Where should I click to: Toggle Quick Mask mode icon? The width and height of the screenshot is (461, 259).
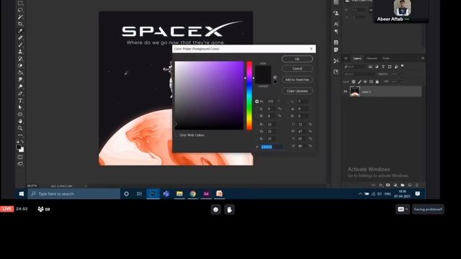(x=20, y=157)
